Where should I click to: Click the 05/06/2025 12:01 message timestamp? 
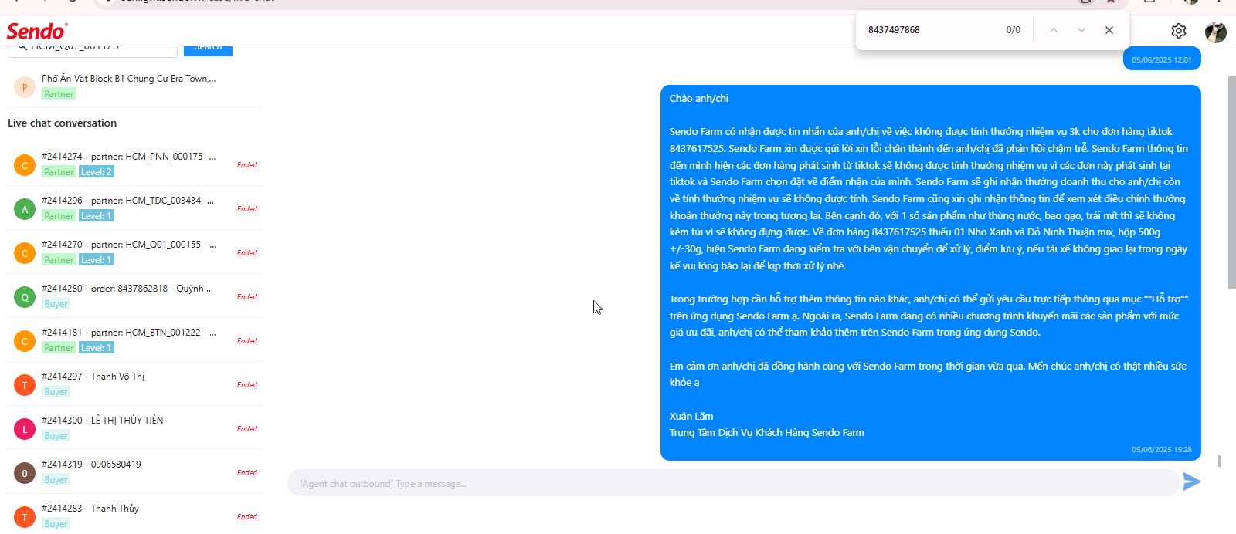coord(1161,59)
